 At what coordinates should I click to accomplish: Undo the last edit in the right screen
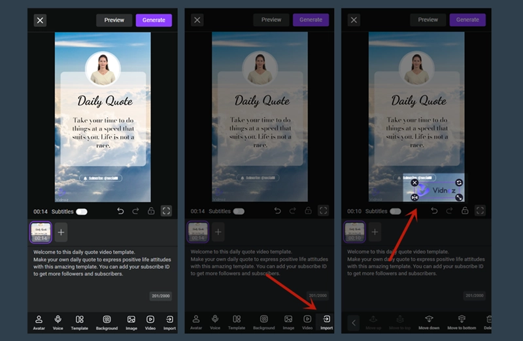point(434,210)
